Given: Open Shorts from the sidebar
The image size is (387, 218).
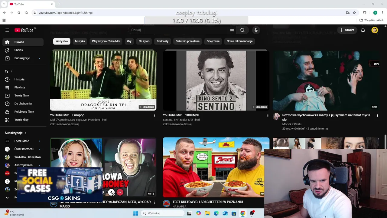Looking at the screenshot, I should (x=23, y=50).
